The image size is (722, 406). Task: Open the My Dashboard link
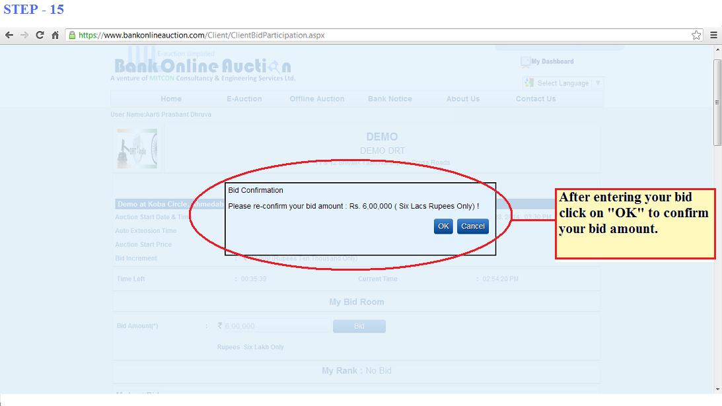[x=552, y=61]
